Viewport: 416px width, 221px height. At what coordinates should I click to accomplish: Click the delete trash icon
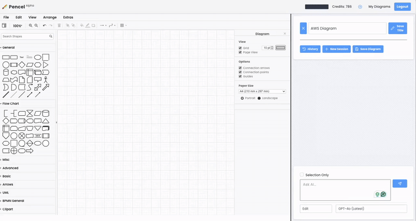tap(59, 25)
